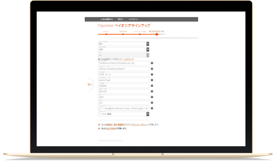The height and width of the screenshot is (161, 276).
Task: Click the second progress step dot 連絡先情報
Action: (x=123, y=34)
